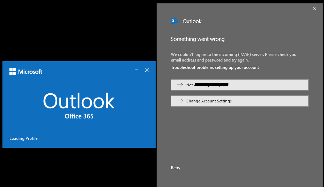This screenshot has height=187, width=324.
Task: Open Troubleshoot problems setting up your account
Action: (x=215, y=67)
